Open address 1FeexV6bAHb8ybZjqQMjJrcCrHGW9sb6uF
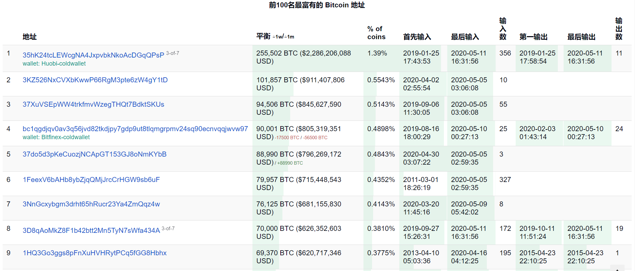The width and height of the screenshot is (635, 271). (x=91, y=180)
